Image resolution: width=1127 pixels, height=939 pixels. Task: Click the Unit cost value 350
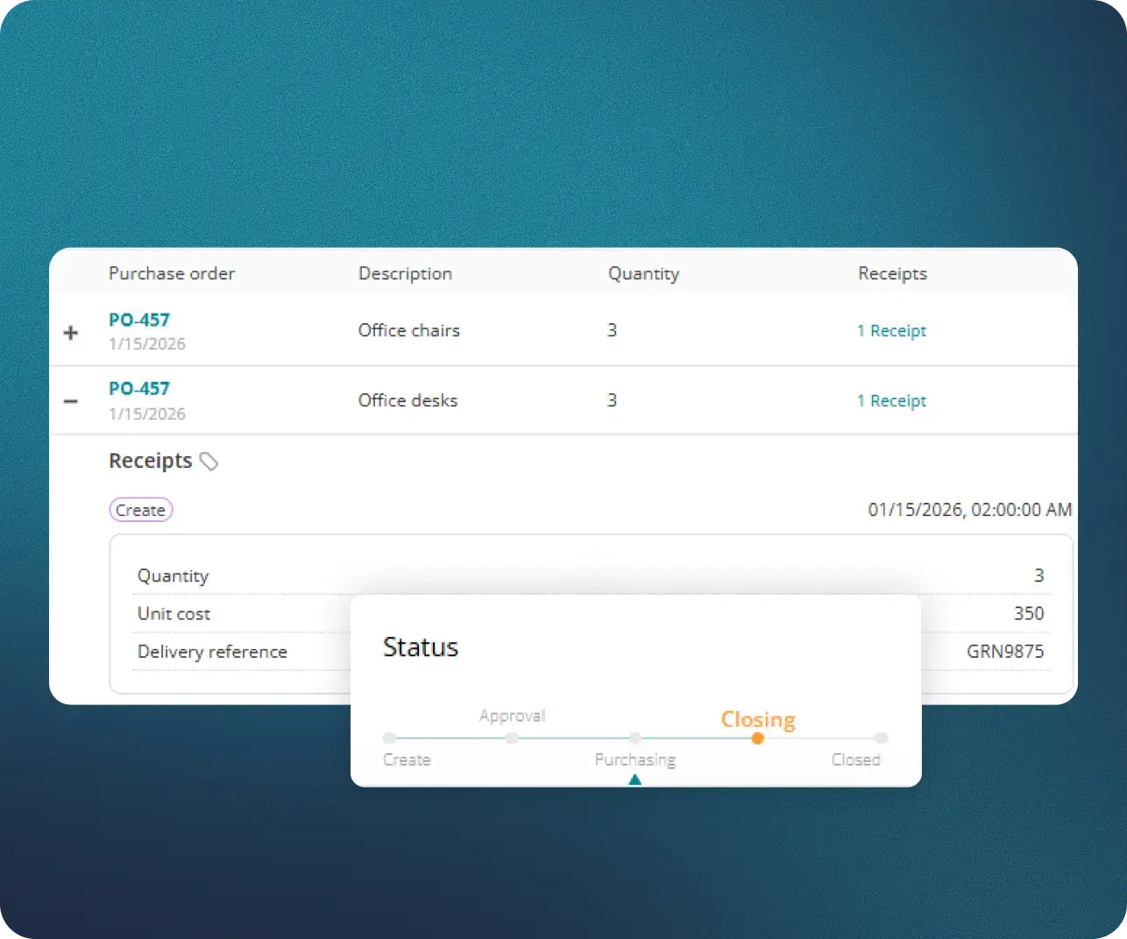pos(1029,613)
